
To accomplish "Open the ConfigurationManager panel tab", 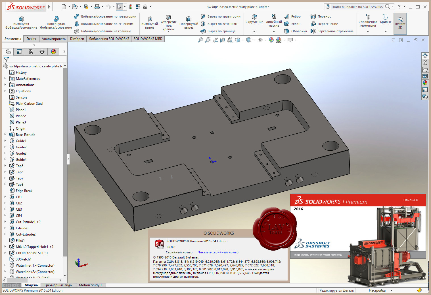I will pos(31,52).
